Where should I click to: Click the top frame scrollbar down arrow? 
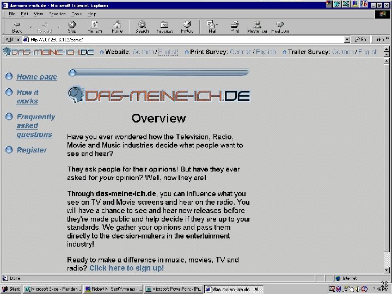pos(387,54)
